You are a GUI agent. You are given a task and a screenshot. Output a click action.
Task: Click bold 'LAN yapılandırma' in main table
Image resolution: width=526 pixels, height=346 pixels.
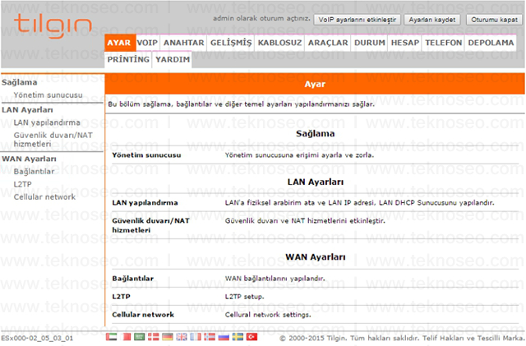tap(145, 203)
